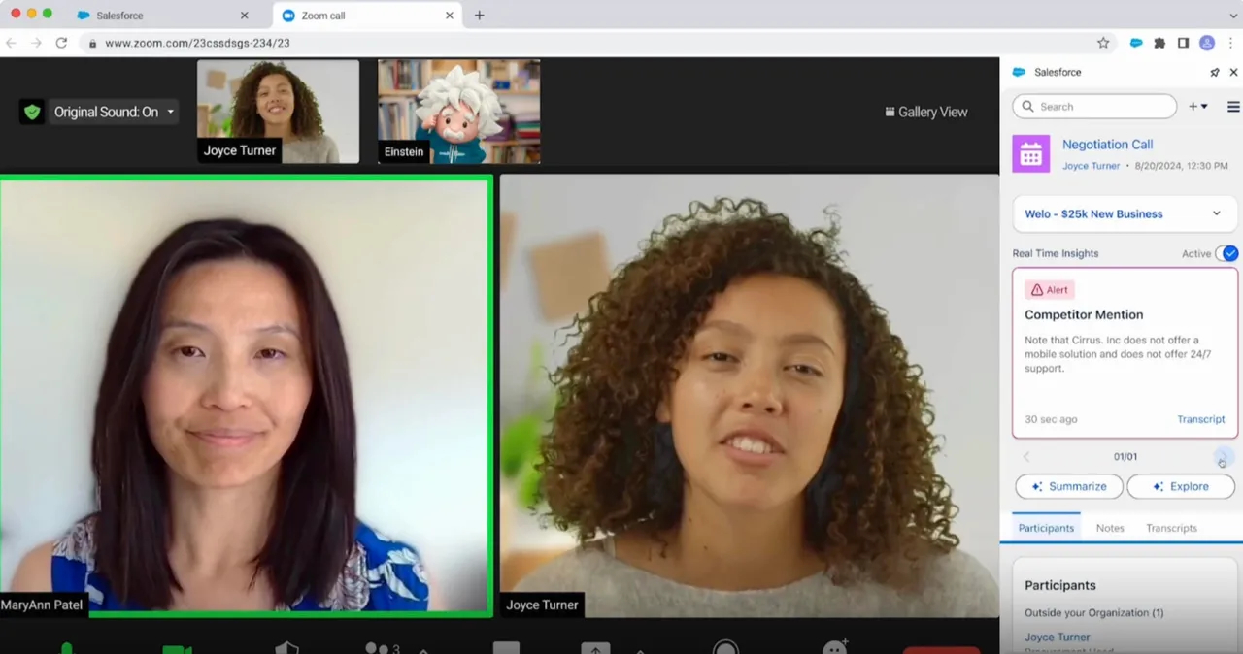Click the Zoom security shield toolbar icon

286,647
